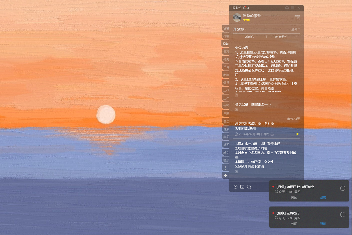Open search with the magnifier icon
352x235 pixels.
249,187
